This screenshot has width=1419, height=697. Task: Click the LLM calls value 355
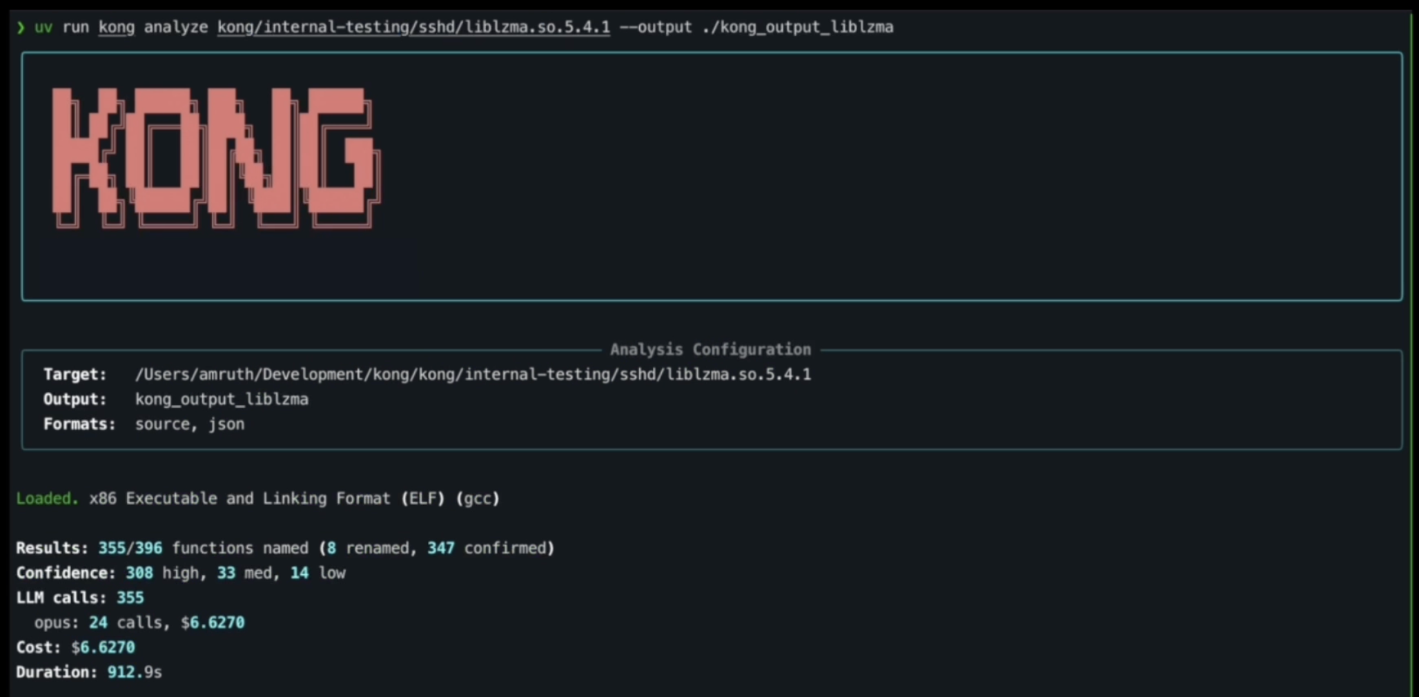point(130,598)
